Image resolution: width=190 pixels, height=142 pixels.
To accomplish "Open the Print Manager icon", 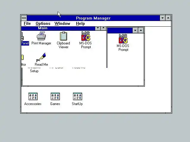I will [x=41, y=36].
